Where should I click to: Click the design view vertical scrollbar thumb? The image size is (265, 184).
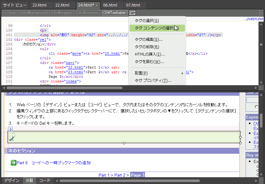click(x=261, y=120)
